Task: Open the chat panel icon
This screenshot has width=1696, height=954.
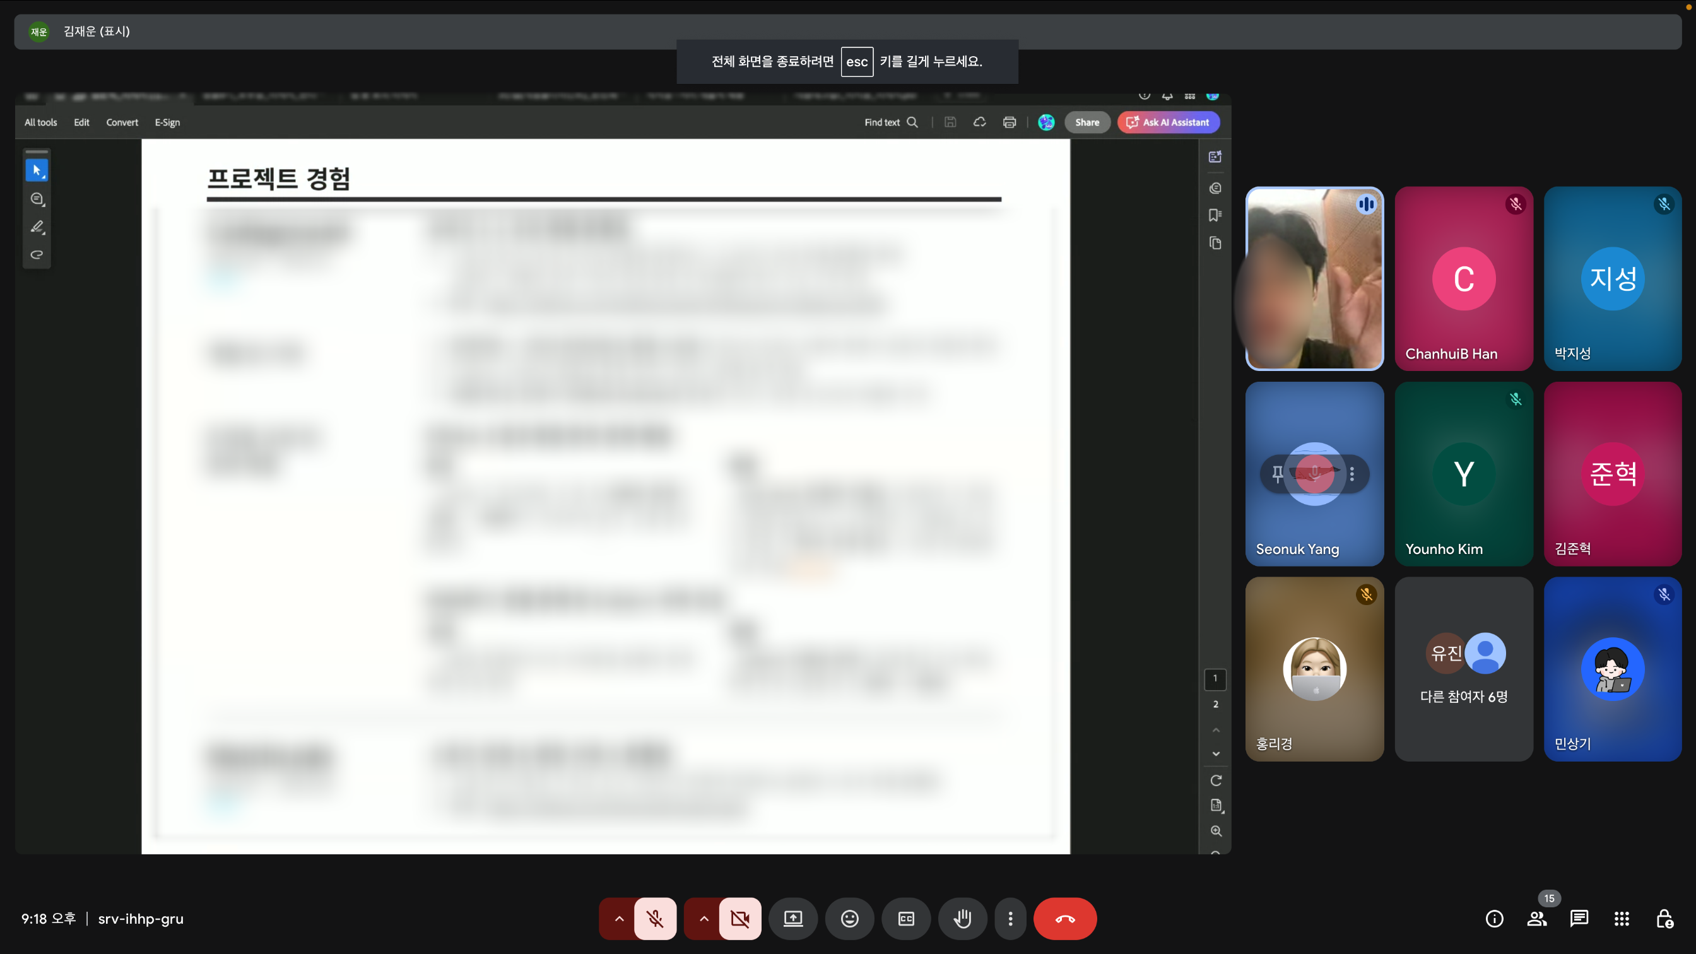Action: tap(1579, 919)
